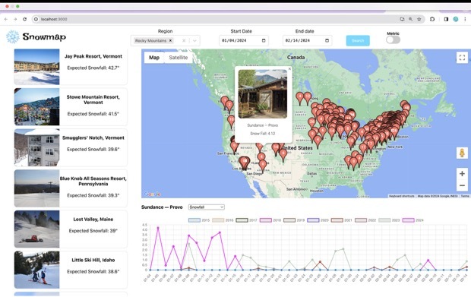Switch to the Satellite view tab
This screenshot has width=471, height=297.
(178, 58)
